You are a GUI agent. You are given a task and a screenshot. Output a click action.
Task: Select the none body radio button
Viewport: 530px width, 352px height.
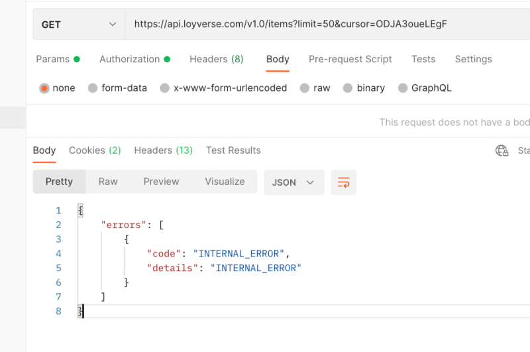pyautogui.click(x=44, y=88)
